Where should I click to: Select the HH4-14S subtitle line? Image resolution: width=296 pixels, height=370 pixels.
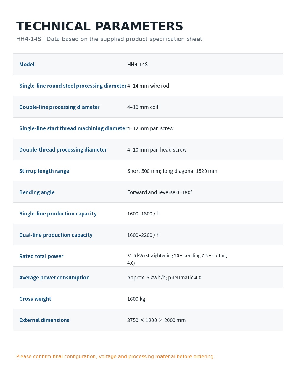[x=109, y=39]
